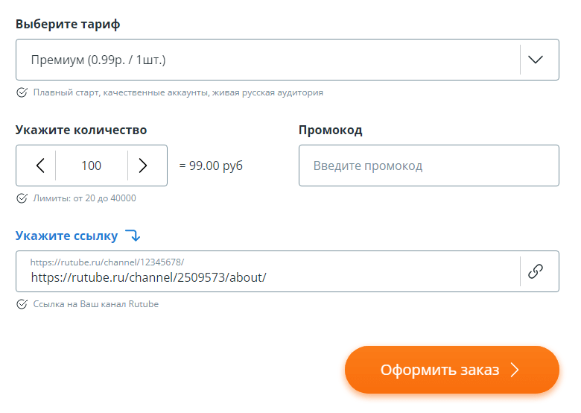Click the Промокод label
This screenshot has height=413, width=581.
point(330,130)
